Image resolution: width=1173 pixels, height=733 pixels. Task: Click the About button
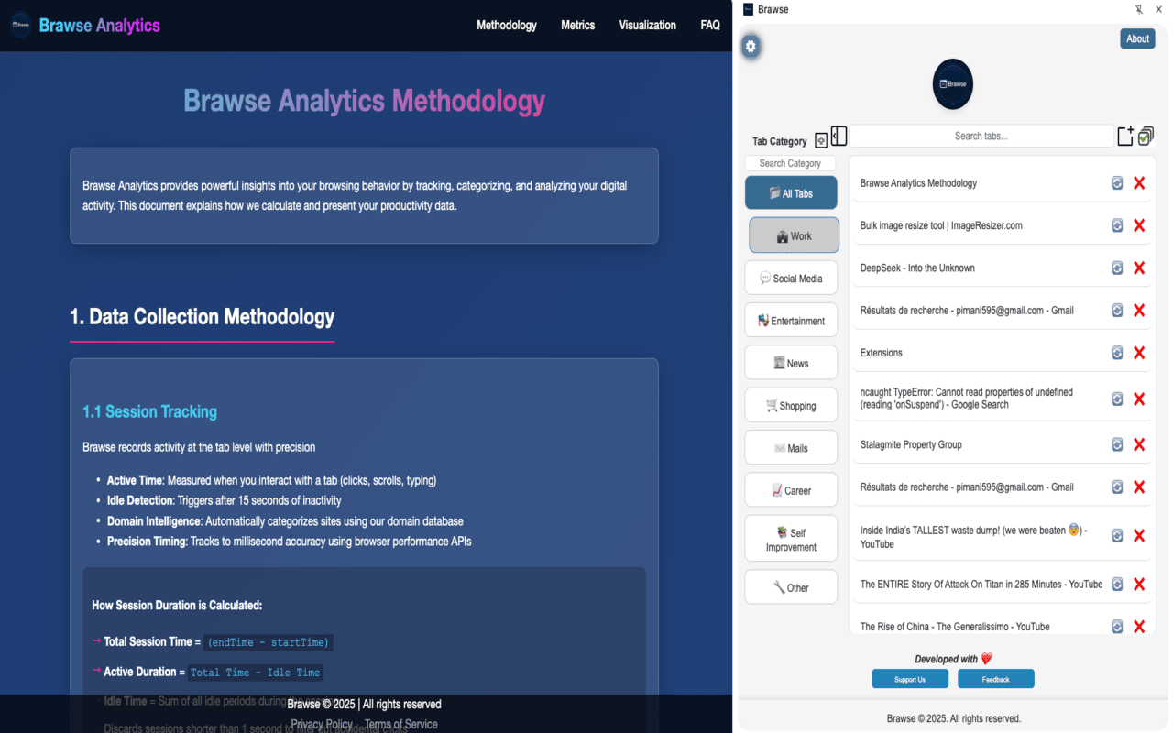click(x=1137, y=38)
